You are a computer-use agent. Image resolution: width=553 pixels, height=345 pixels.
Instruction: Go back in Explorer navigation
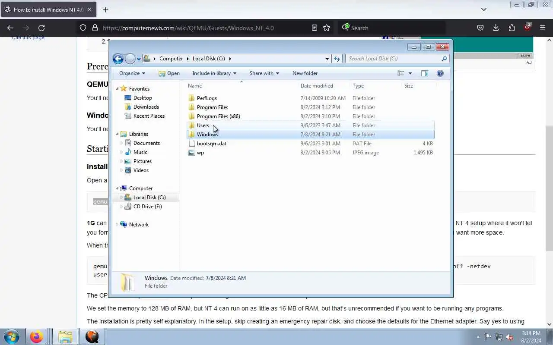pyautogui.click(x=118, y=59)
